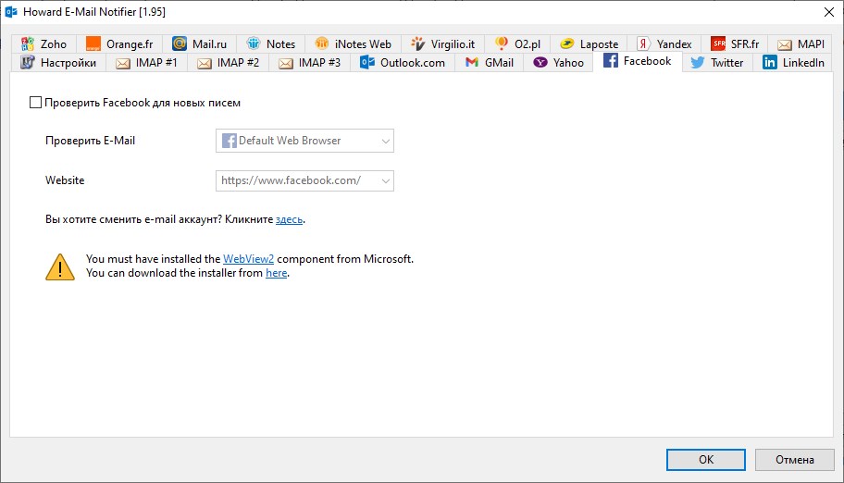The width and height of the screenshot is (844, 483).
Task: Select the Outlook.com icon tab
Action: [367, 63]
